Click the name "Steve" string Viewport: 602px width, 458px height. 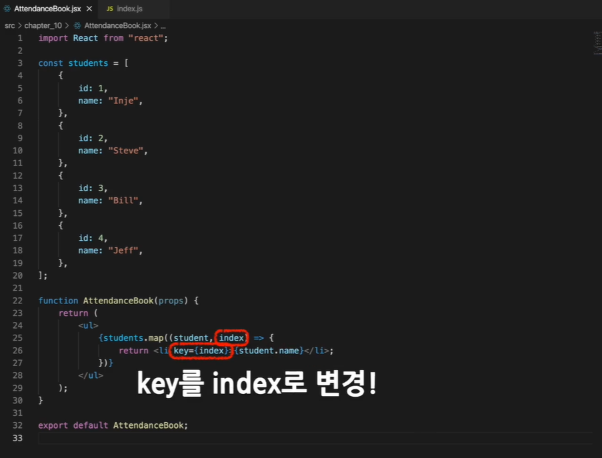pyautogui.click(x=125, y=151)
